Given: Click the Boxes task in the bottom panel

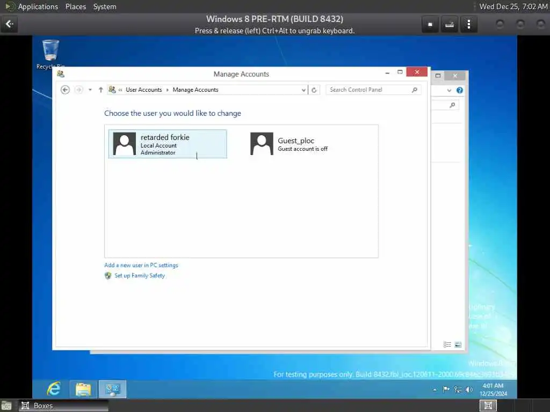Looking at the screenshot, I should click(63, 406).
